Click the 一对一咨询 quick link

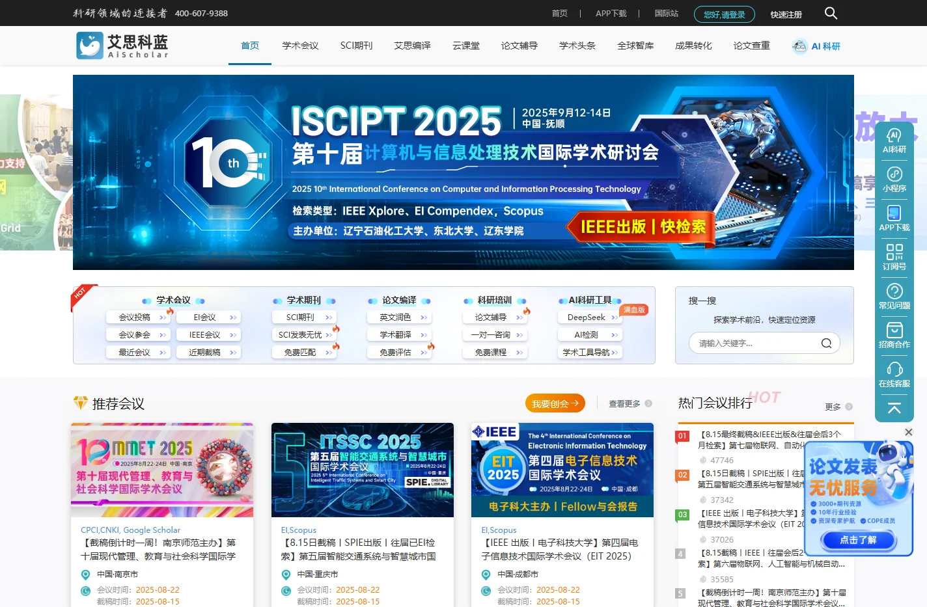pyautogui.click(x=495, y=335)
